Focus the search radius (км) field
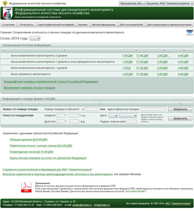The image size is (194, 211). (x=132, y=122)
